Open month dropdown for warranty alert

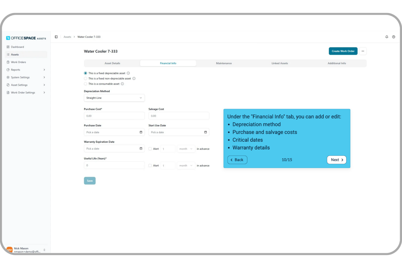click(186, 149)
